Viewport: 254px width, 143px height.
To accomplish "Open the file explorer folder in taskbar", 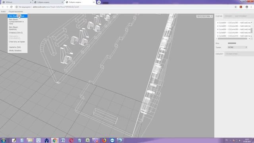I will [x=30, y=140].
